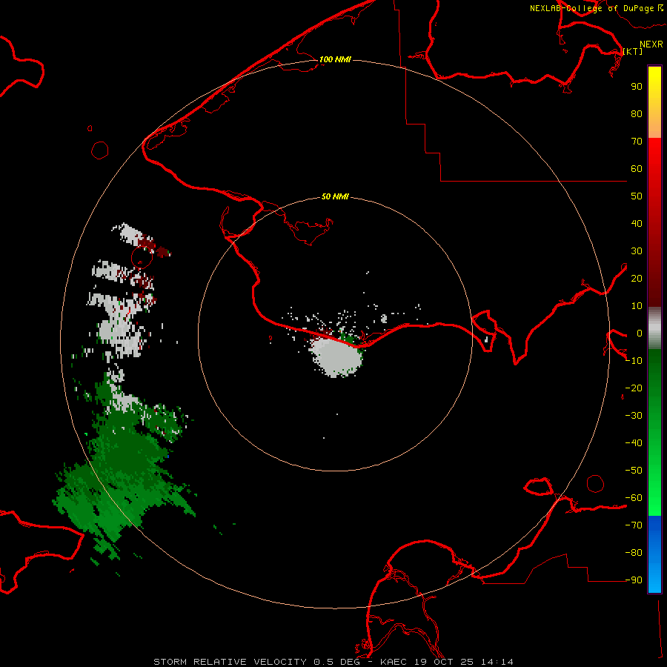Screen dimensions: 667x667
Task: Click the -10 scale label
Action: tap(634, 361)
